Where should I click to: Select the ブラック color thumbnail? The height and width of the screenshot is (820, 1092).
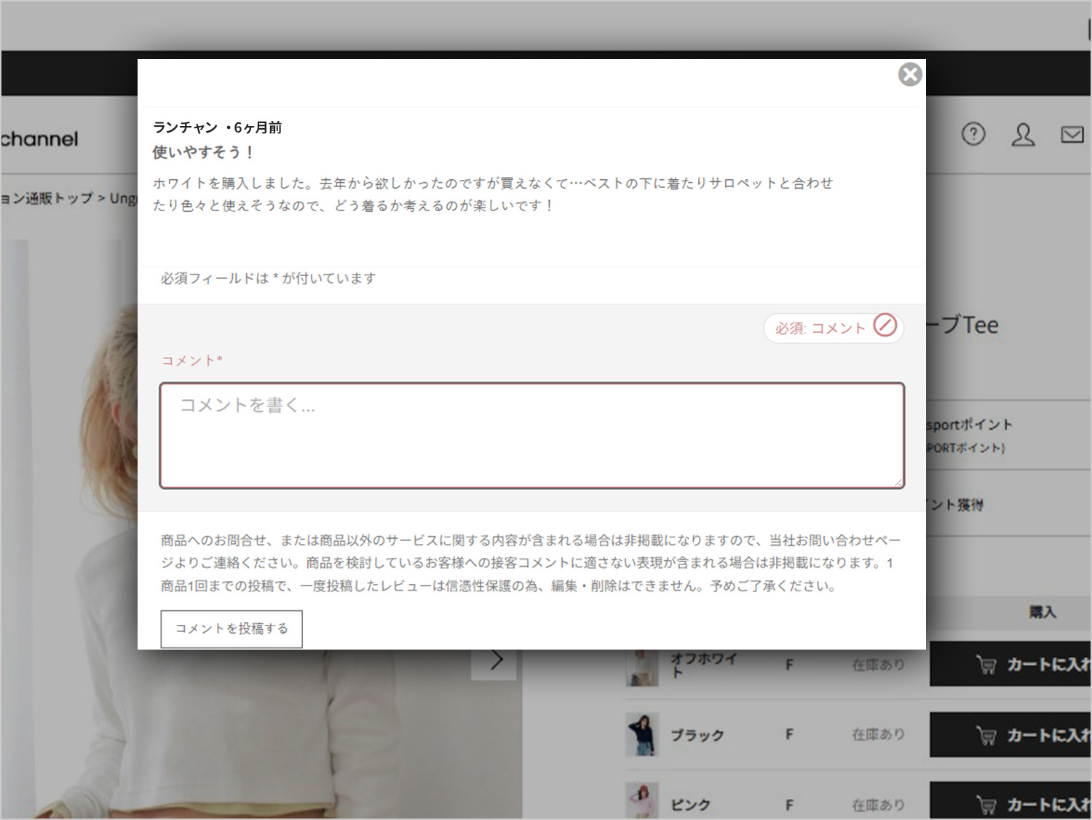coord(641,734)
